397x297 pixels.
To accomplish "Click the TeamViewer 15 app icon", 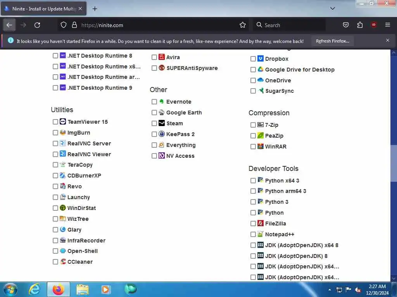I will (63, 121).
